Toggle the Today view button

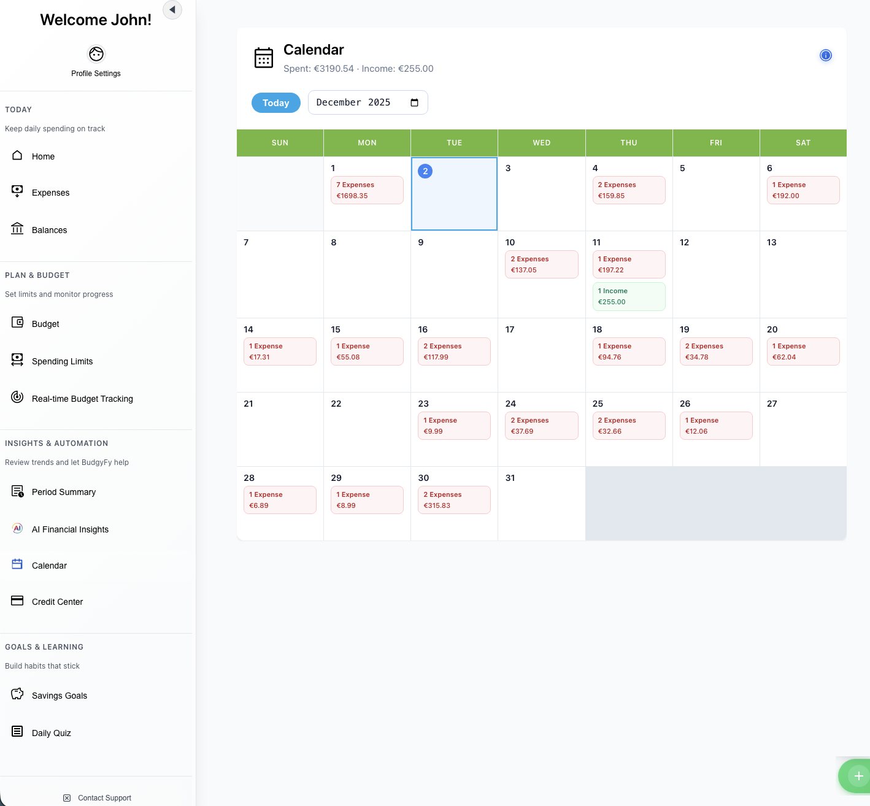[x=275, y=102]
